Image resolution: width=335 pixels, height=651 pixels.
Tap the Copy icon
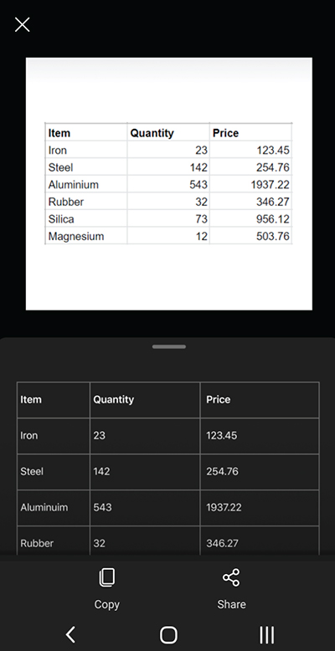pos(107,577)
